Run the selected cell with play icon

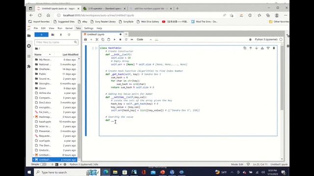114,40
